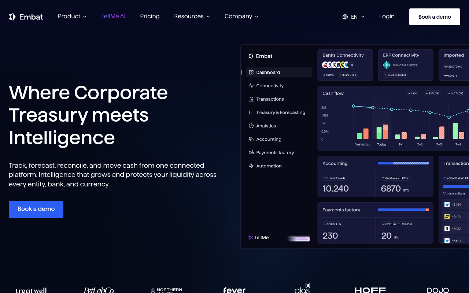Click the CONNECTED status badge

pyautogui.click(x=348, y=75)
